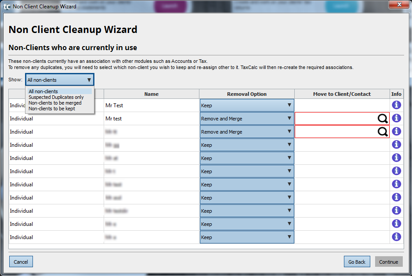The height and width of the screenshot is (276, 412).
Task: Click the Go Back button
Action: click(357, 262)
